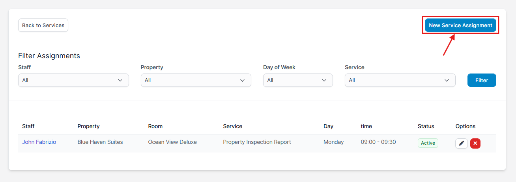Screen dimensions: 516x182
Task: Open the Day of Week dropdown
Action: coord(298,80)
